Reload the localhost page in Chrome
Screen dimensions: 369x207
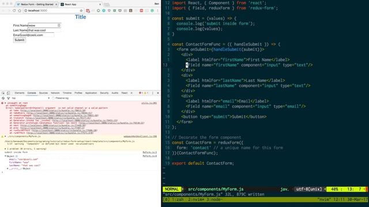[14, 10]
